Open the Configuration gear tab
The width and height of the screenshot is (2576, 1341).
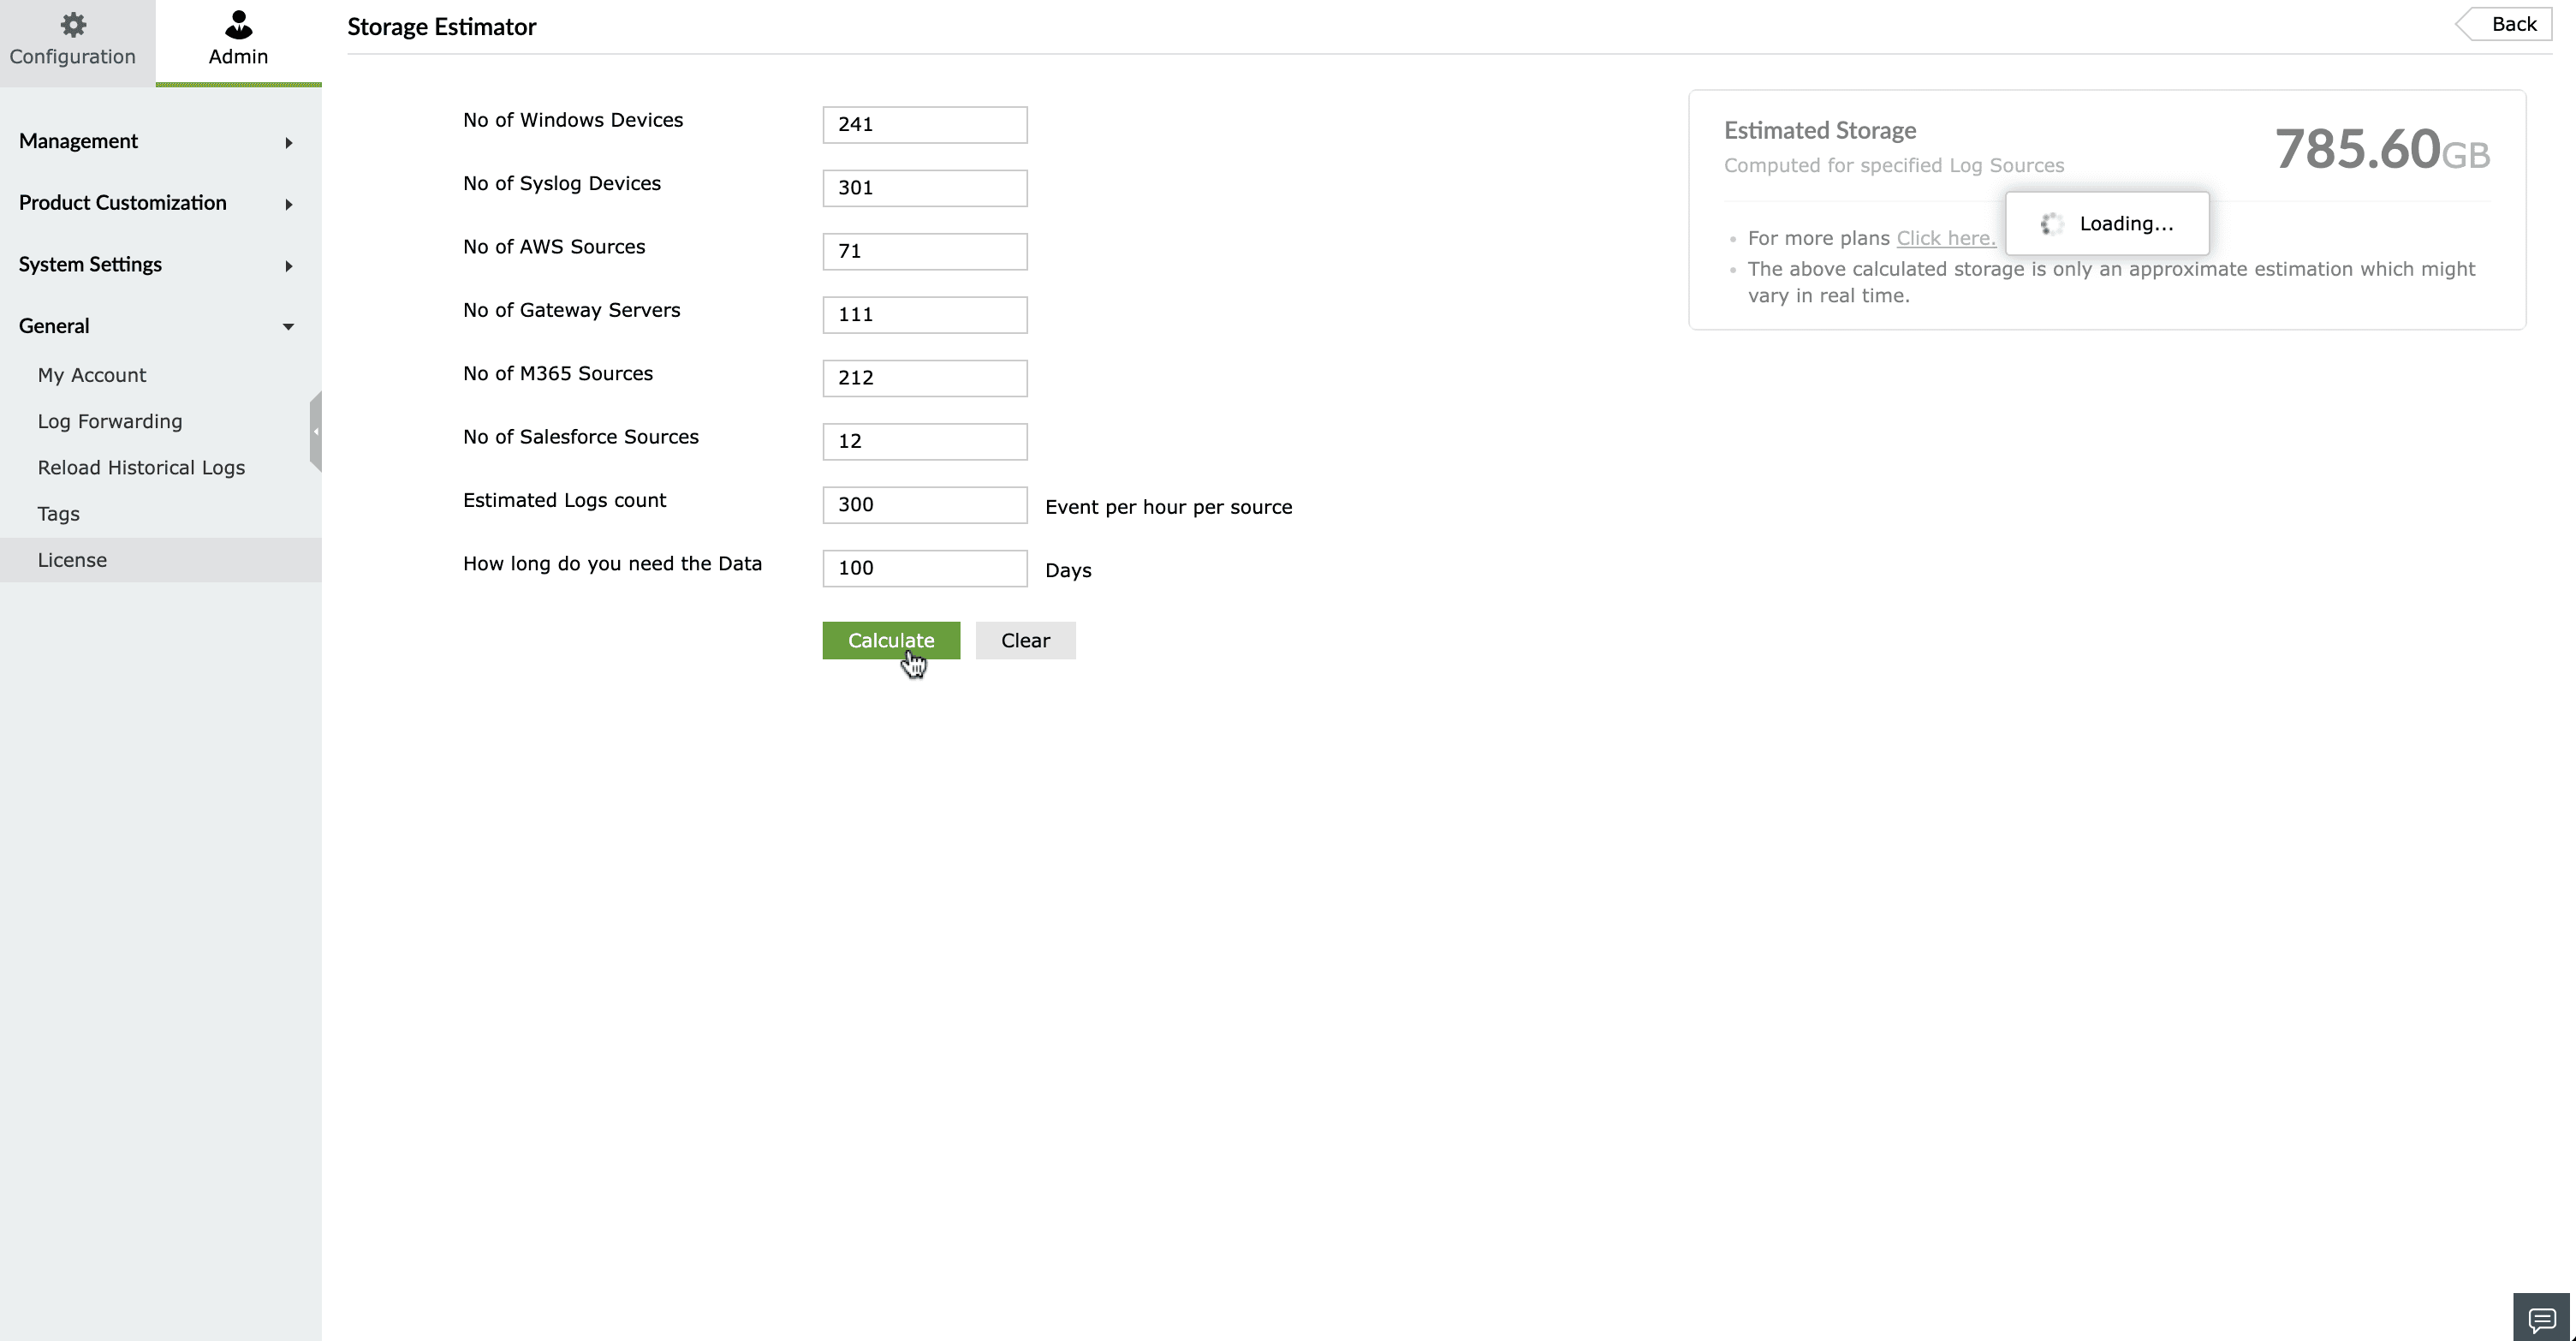[73, 40]
